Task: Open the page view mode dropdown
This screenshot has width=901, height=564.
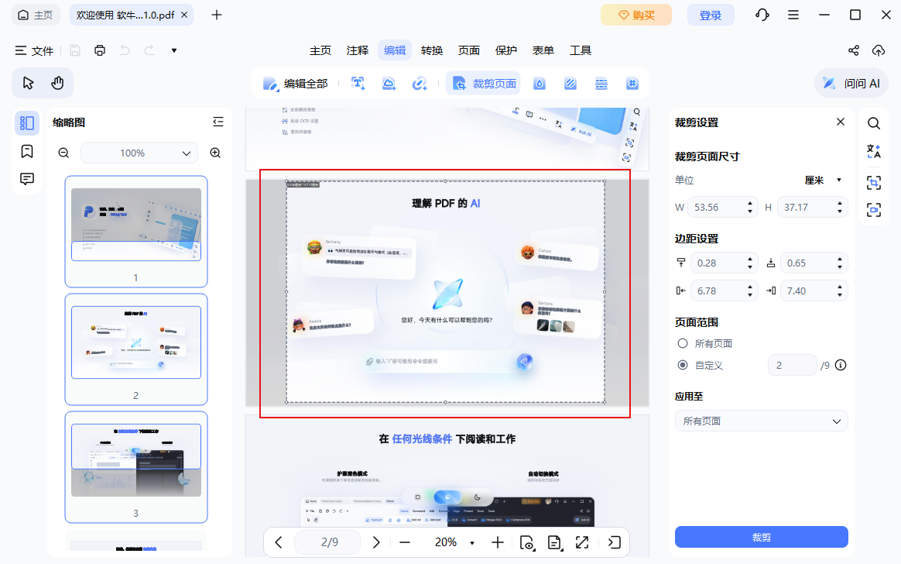Action: tap(527, 542)
